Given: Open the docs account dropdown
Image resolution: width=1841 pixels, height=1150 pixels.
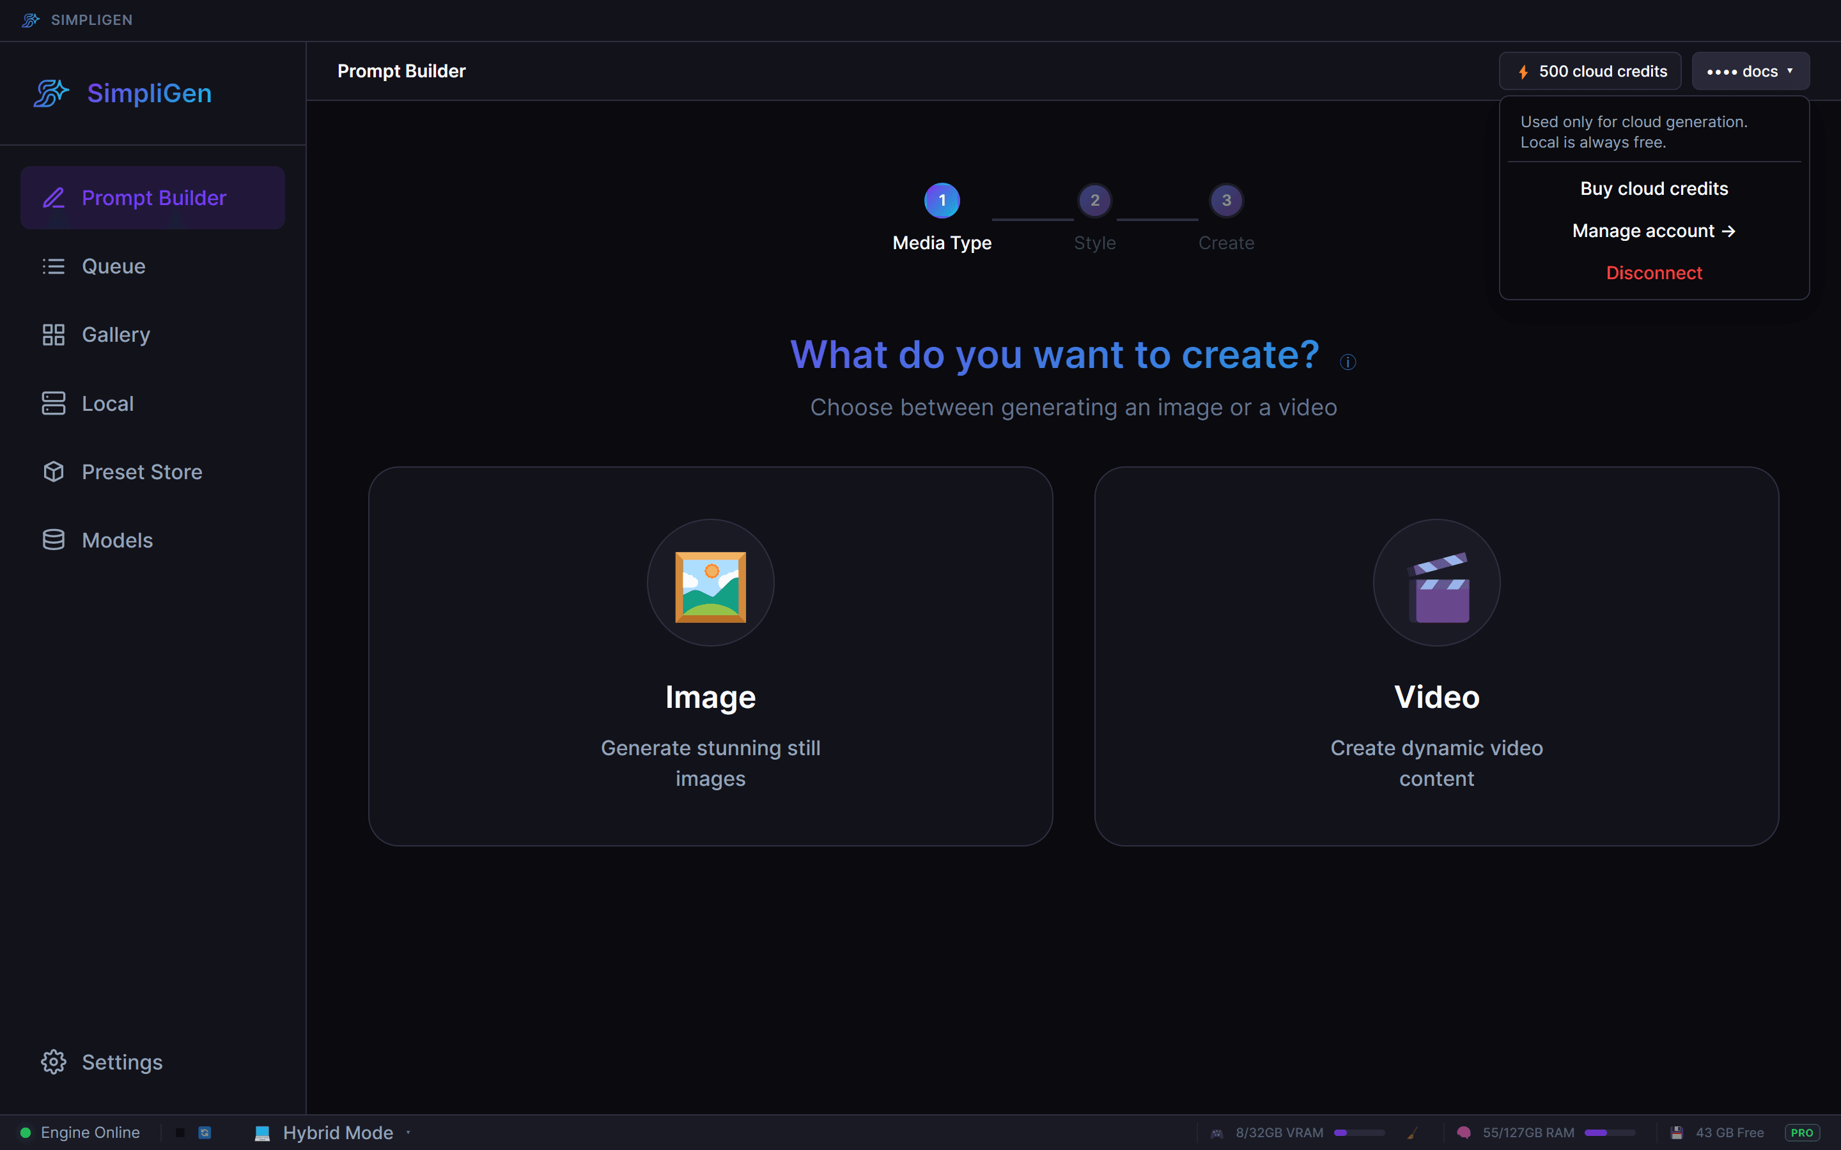Looking at the screenshot, I should (x=1750, y=72).
